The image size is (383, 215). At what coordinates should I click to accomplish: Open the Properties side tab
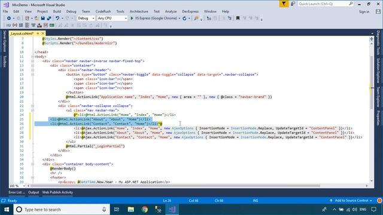378,118
